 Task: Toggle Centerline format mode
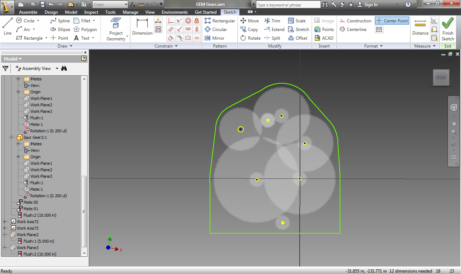(x=355, y=29)
